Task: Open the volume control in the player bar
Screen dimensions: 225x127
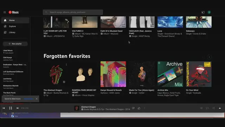Action: pyautogui.click(x=201, y=108)
